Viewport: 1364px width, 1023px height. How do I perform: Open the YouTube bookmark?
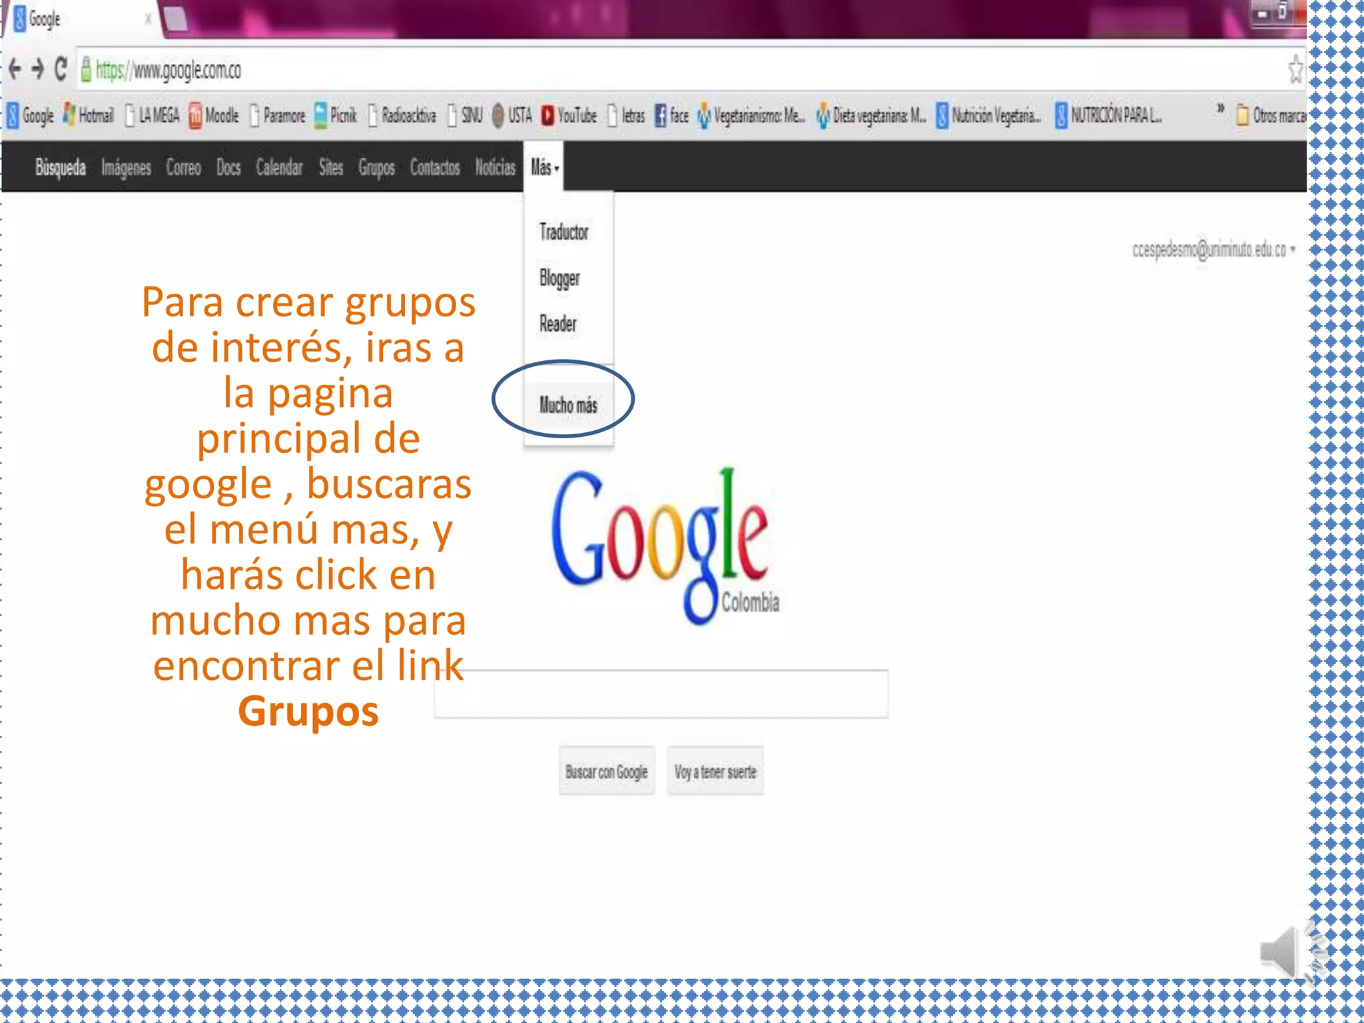[x=569, y=116]
